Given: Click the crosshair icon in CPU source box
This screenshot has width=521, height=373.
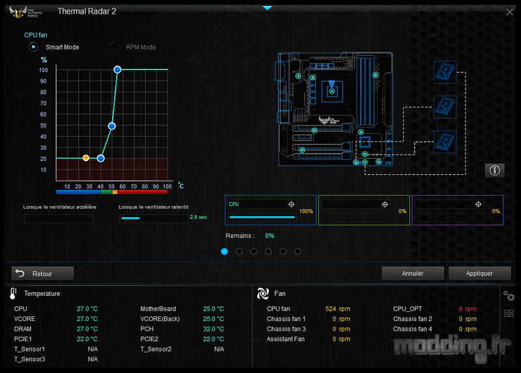Looking at the screenshot, I should pyautogui.click(x=291, y=204).
